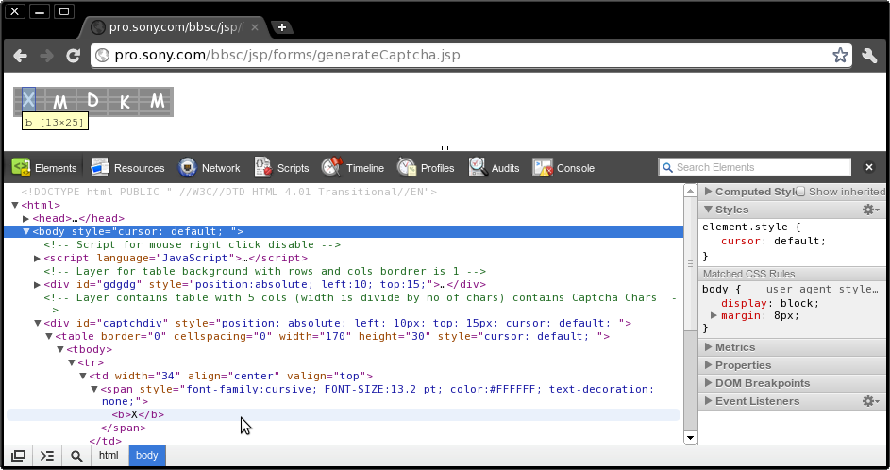The image size is (890, 470).
Task: Select the b X element row
Action: (x=344, y=415)
